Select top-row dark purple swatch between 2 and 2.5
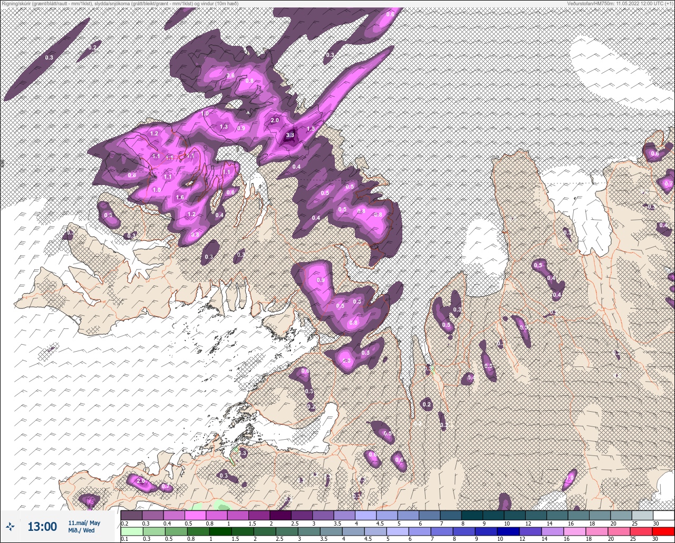675x543 pixels. (280, 515)
